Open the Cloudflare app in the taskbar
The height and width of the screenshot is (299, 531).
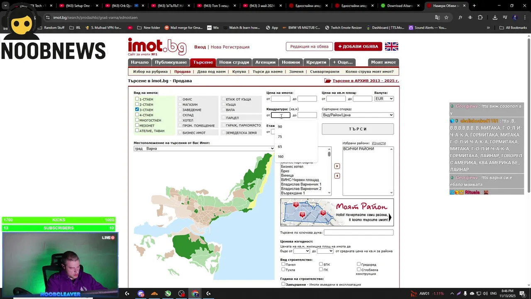point(154,294)
